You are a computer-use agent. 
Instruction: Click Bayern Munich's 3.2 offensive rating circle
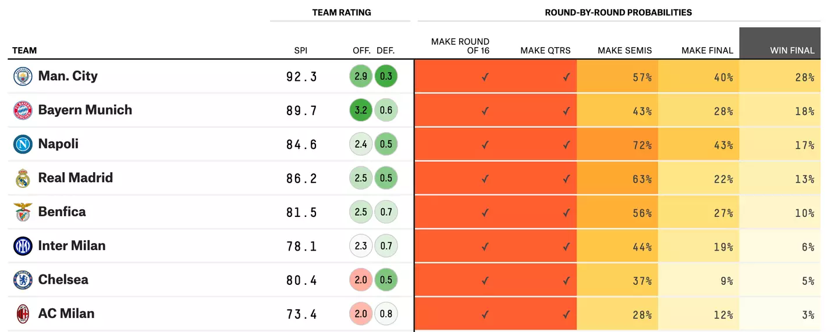(x=361, y=110)
